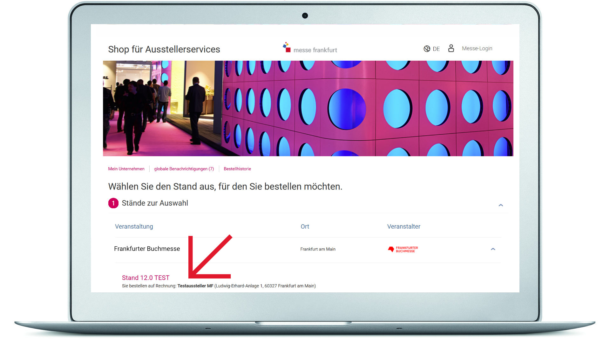Open the language globe icon
This screenshot has width=610, height=341.
tap(427, 49)
